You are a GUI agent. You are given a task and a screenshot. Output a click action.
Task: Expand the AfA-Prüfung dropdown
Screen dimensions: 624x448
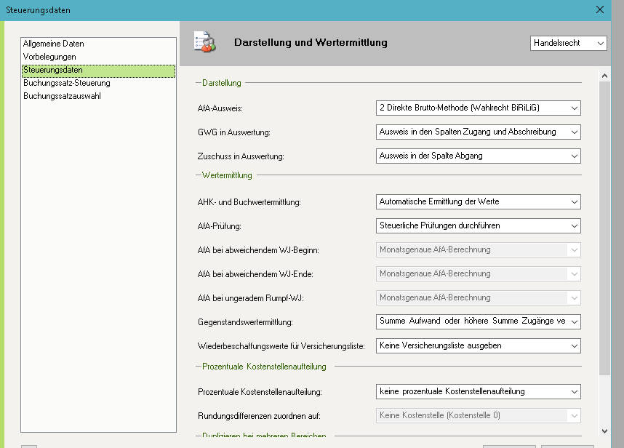[x=478, y=225]
